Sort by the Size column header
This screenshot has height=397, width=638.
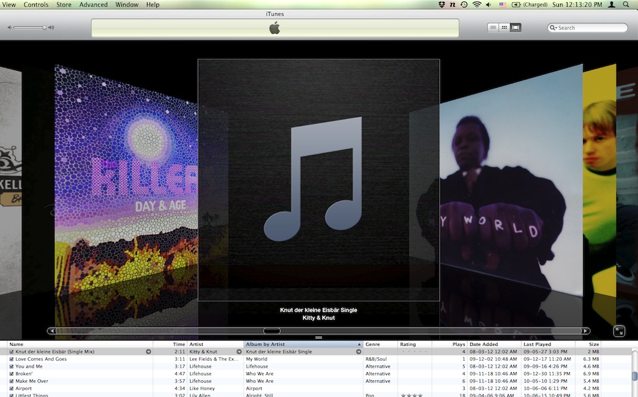(588, 345)
